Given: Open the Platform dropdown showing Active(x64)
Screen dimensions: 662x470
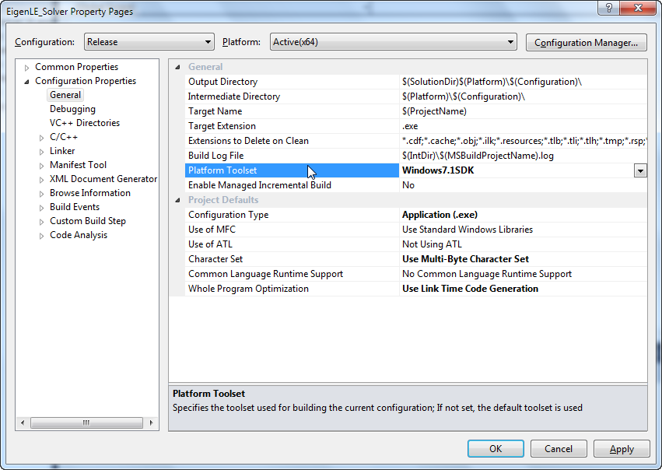Looking at the screenshot, I should coord(393,42).
